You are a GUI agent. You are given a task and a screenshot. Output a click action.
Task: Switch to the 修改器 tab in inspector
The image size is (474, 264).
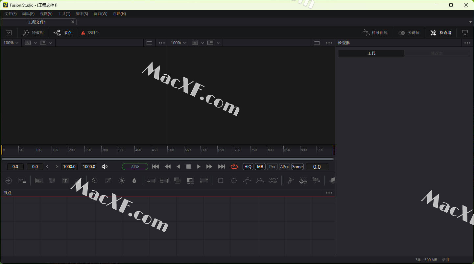(437, 53)
